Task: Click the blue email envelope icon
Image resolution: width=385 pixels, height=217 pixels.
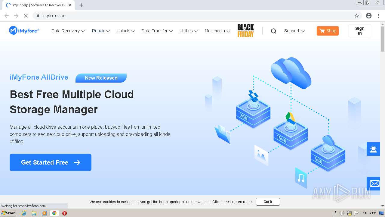Action: (373, 184)
